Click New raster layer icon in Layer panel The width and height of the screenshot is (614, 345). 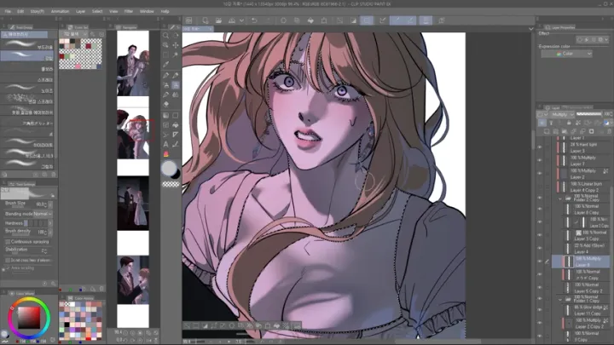tap(547, 132)
